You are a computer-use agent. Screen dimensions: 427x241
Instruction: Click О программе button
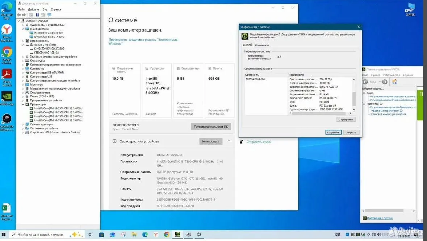click(x=345, y=119)
